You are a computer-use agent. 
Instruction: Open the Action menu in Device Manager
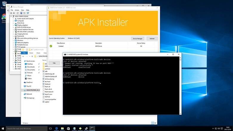click(17, 10)
